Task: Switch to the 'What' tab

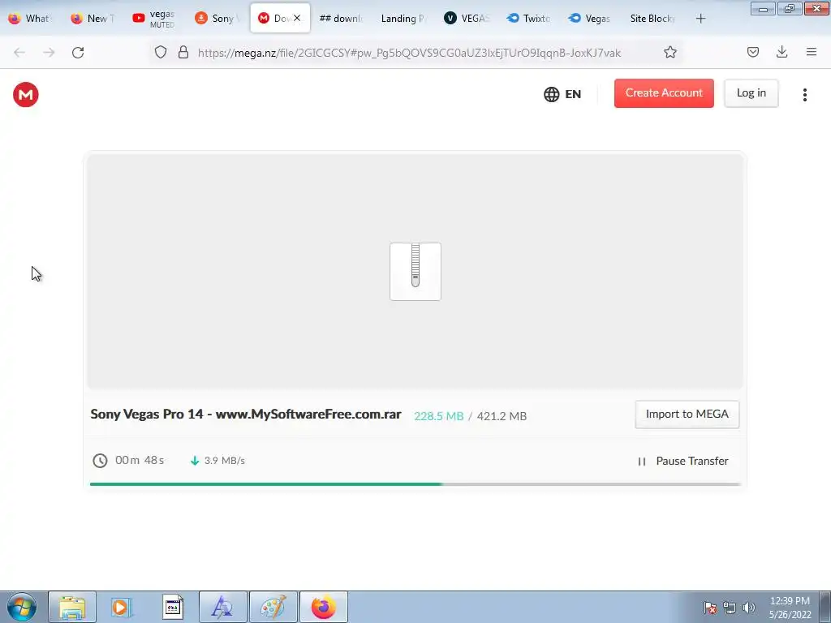Action: coord(30,18)
